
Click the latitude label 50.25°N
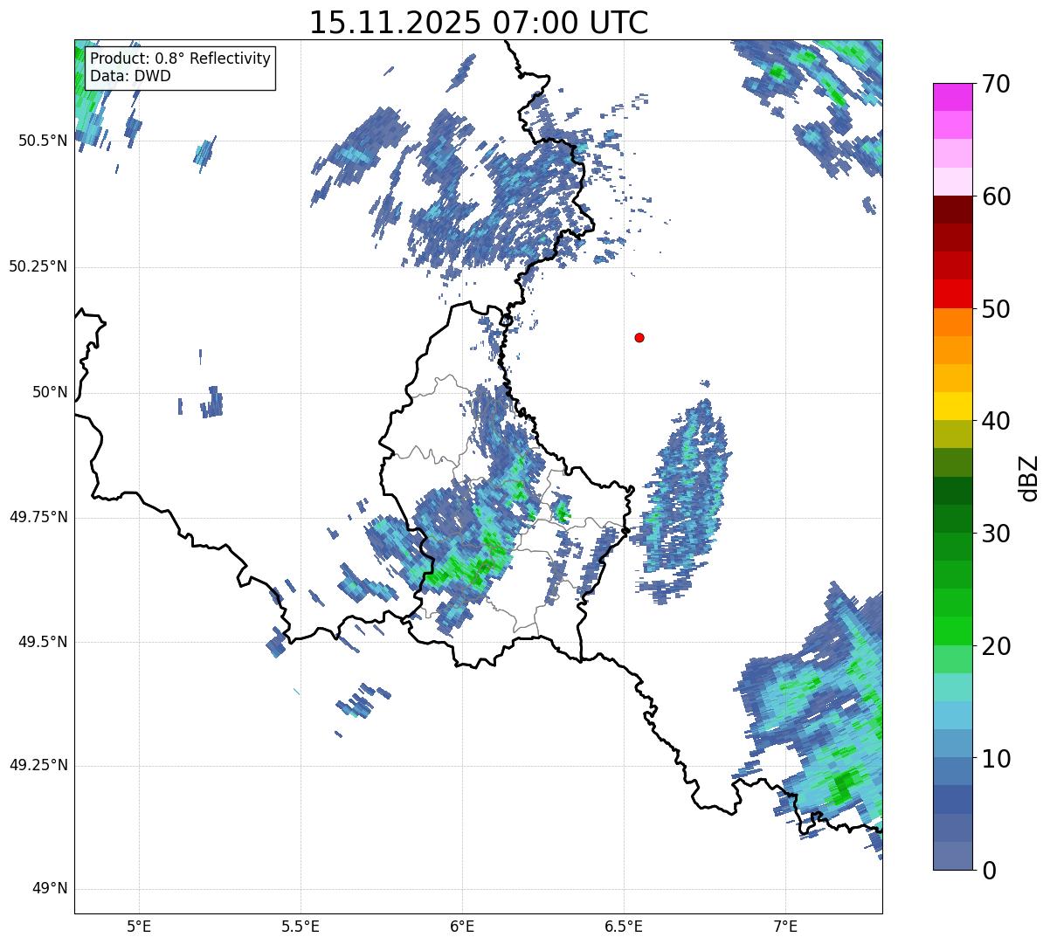click(38, 266)
